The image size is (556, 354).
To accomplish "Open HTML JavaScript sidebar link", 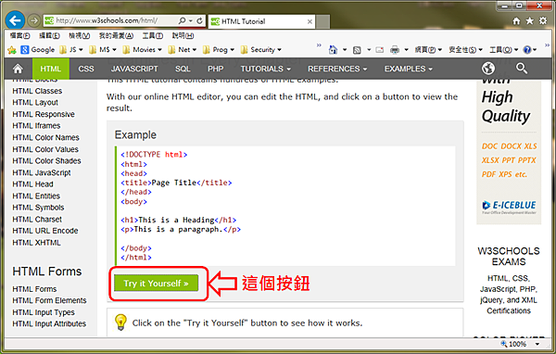I will tap(42, 172).
